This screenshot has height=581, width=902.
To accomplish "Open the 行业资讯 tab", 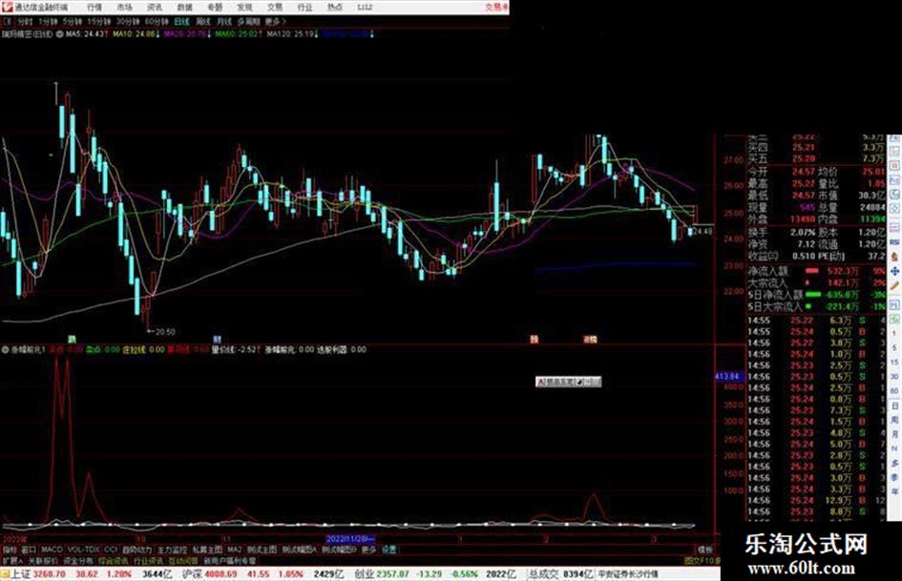I will click(148, 560).
